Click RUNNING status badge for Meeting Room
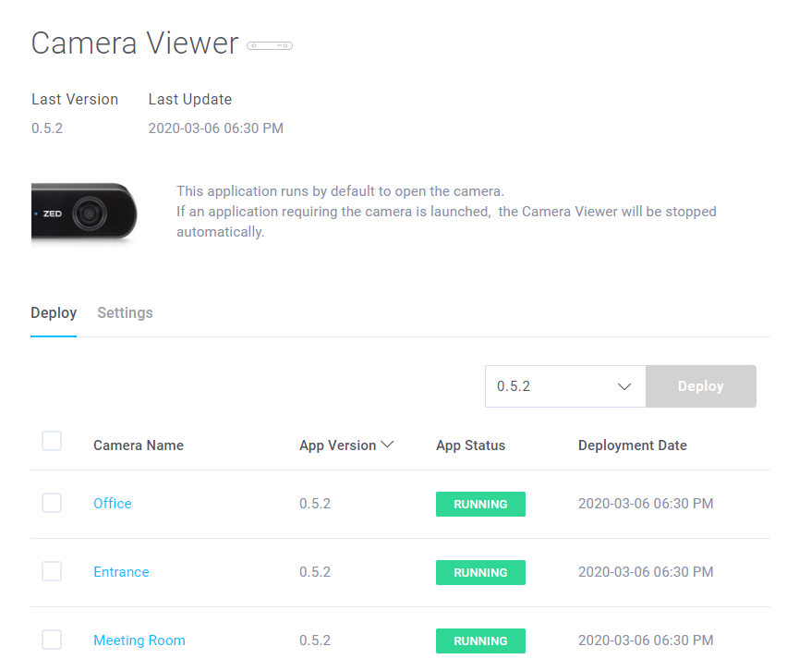The height and width of the screenshot is (671, 787). pyautogui.click(x=480, y=640)
